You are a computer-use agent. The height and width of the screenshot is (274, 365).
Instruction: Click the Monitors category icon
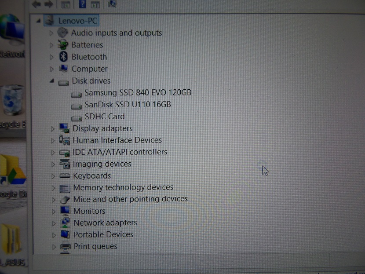65,211
